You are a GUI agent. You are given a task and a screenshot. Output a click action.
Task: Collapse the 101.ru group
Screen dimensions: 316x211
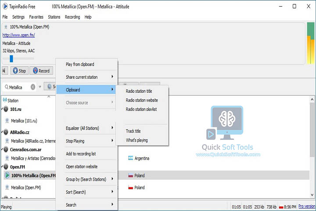2,109
